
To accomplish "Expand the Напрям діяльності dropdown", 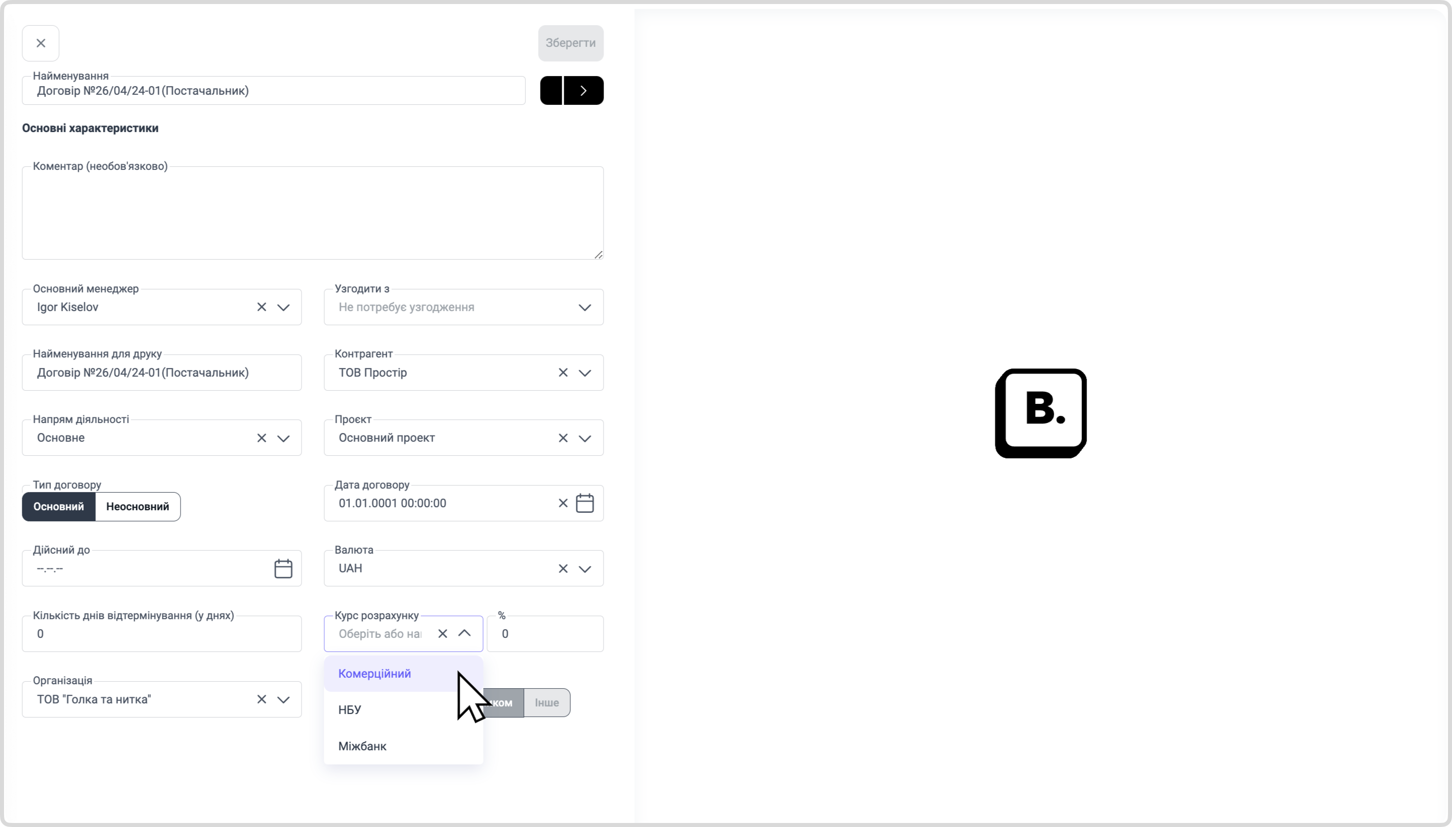I will point(283,438).
